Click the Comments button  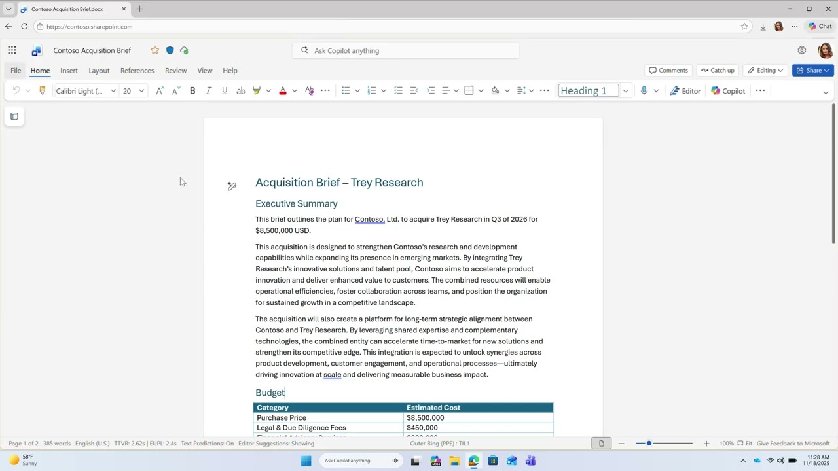pos(668,71)
